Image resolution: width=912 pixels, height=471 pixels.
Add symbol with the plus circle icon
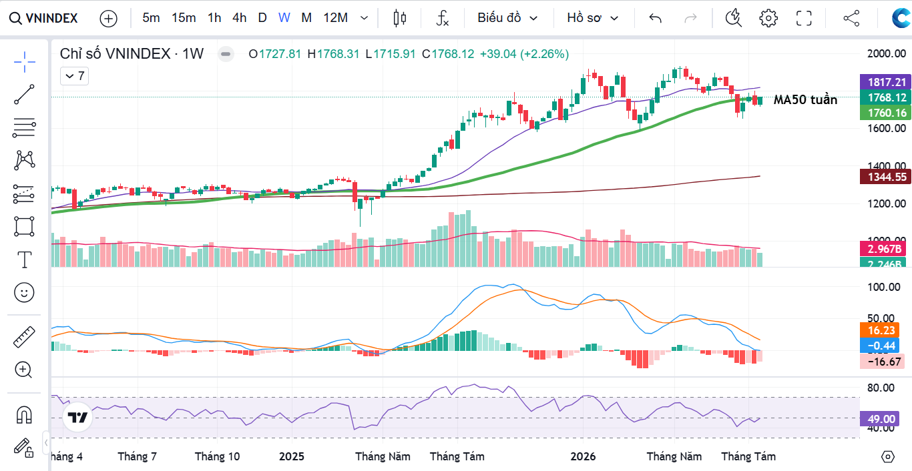pos(108,18)
